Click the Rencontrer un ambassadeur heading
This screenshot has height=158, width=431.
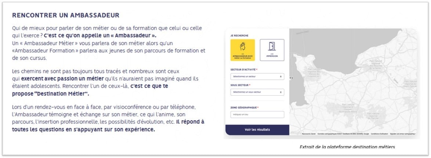pyautogui.click(x=66, y=15)
